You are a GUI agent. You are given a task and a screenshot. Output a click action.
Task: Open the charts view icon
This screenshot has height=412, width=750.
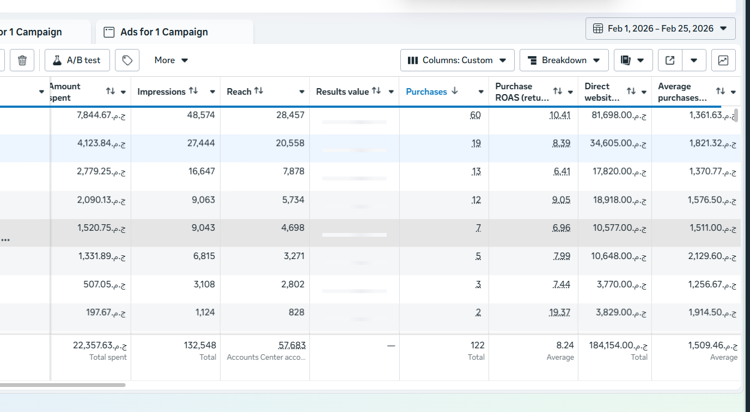pyautogui.click(x=723, y=60)
